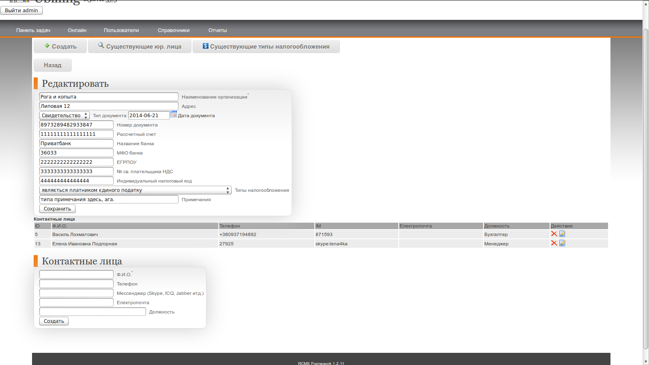Screen dimensions: 649x365
Task: Open Существующие юр. лица search button
Action: pos(140,47)
